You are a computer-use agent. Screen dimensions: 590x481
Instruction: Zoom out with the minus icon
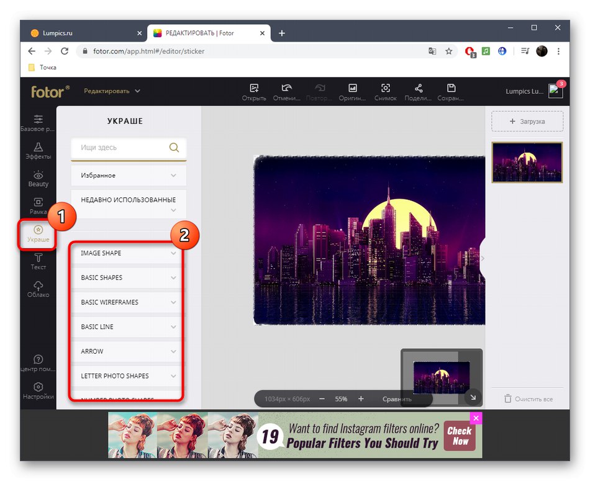pos(322,398)
